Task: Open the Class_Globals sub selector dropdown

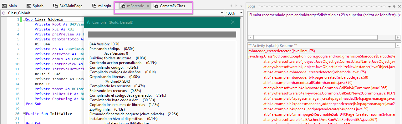Action: coord(222,13)
